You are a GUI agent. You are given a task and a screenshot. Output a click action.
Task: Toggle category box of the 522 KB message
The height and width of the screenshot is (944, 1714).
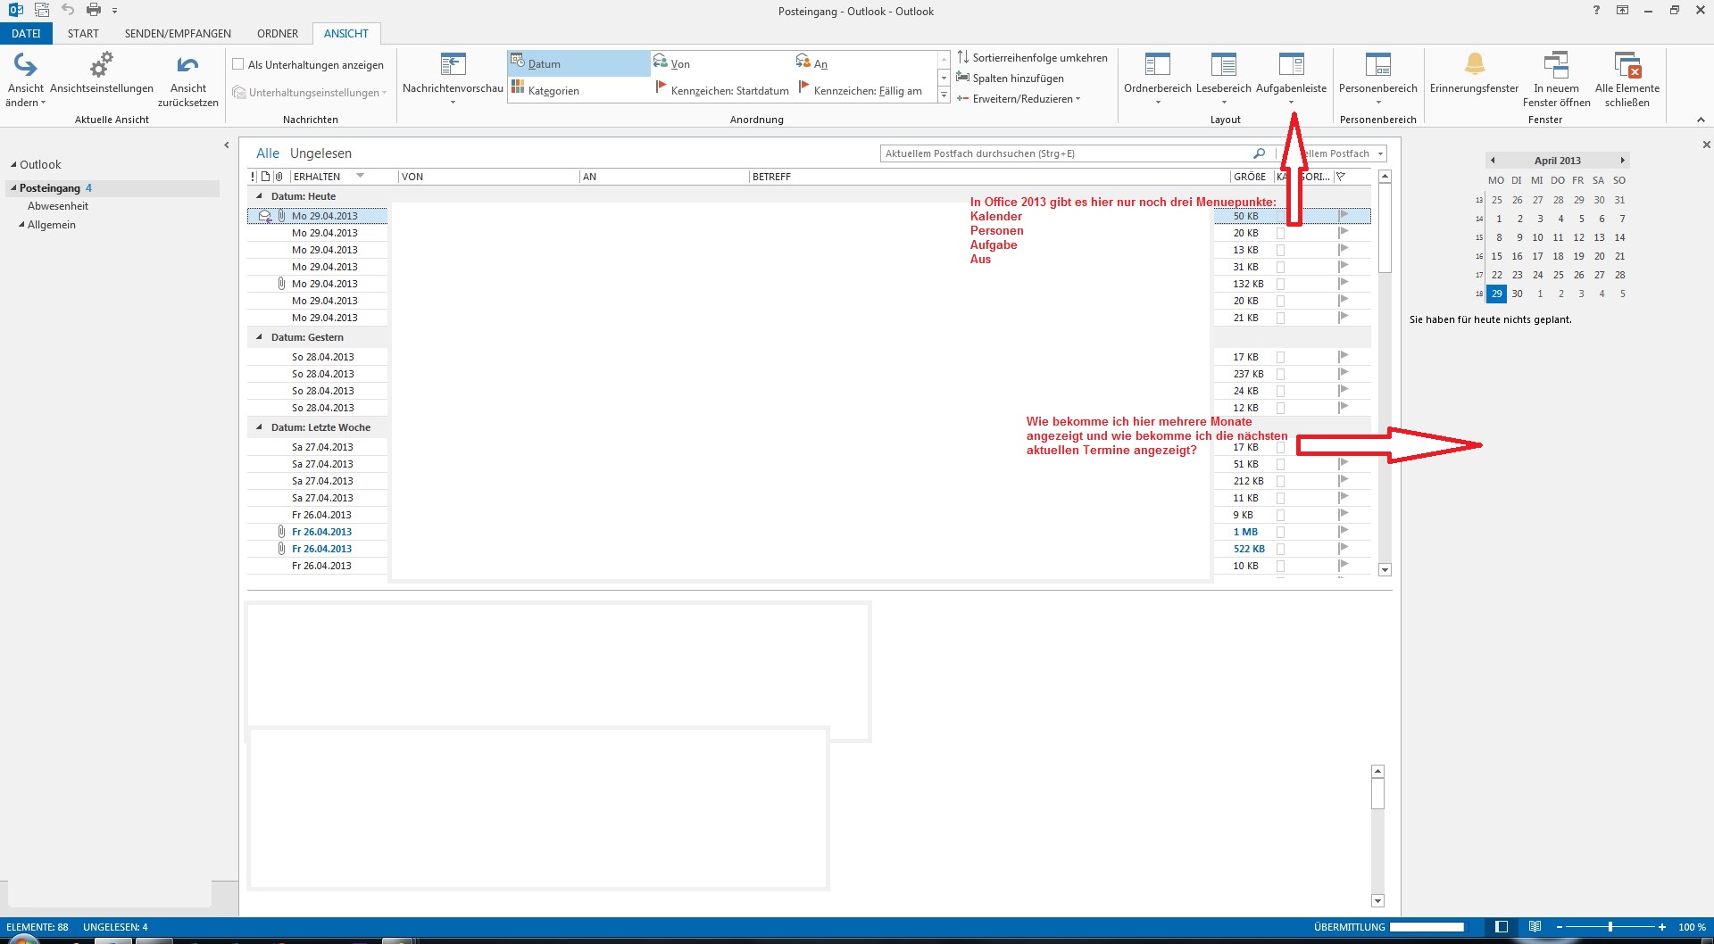tap(1281, 549)
